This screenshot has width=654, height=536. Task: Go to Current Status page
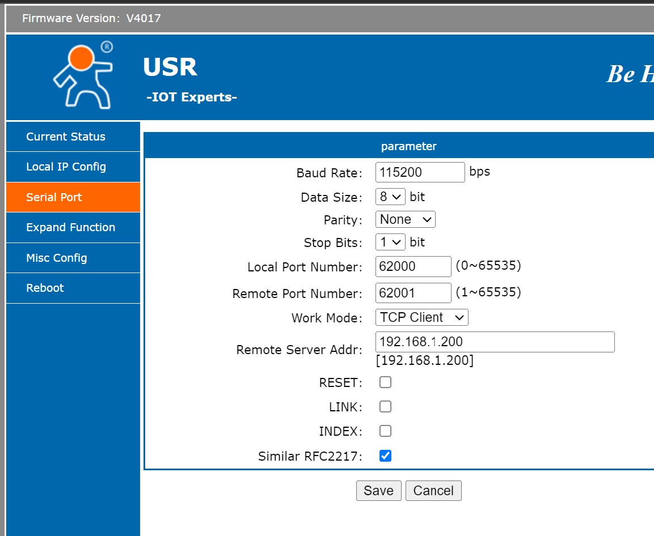tap(66, 137)
